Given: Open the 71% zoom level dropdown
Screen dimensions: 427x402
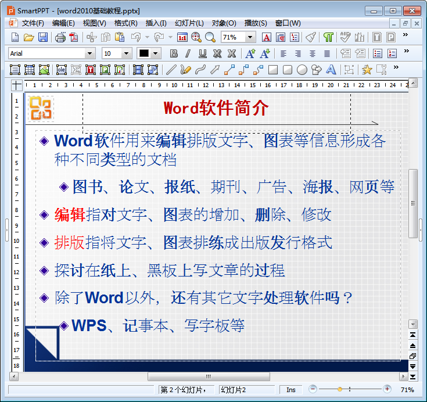Looking at the screenshot, I should point(250,37).
